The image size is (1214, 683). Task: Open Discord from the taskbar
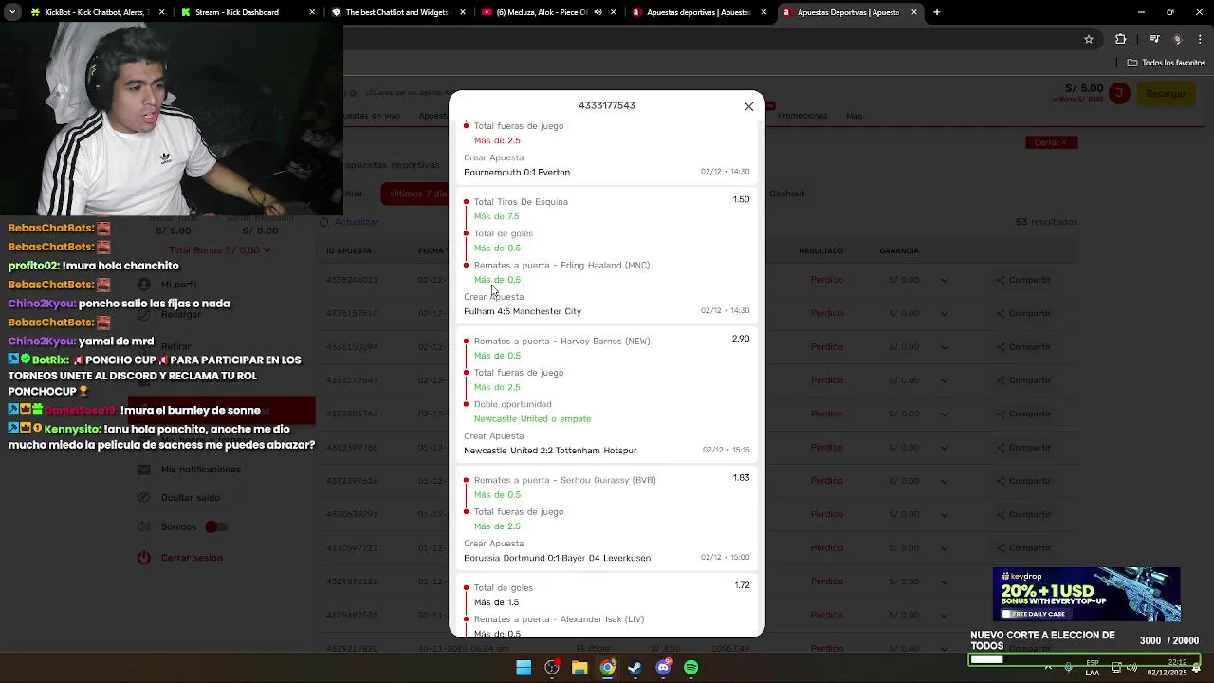click(663, 668)
